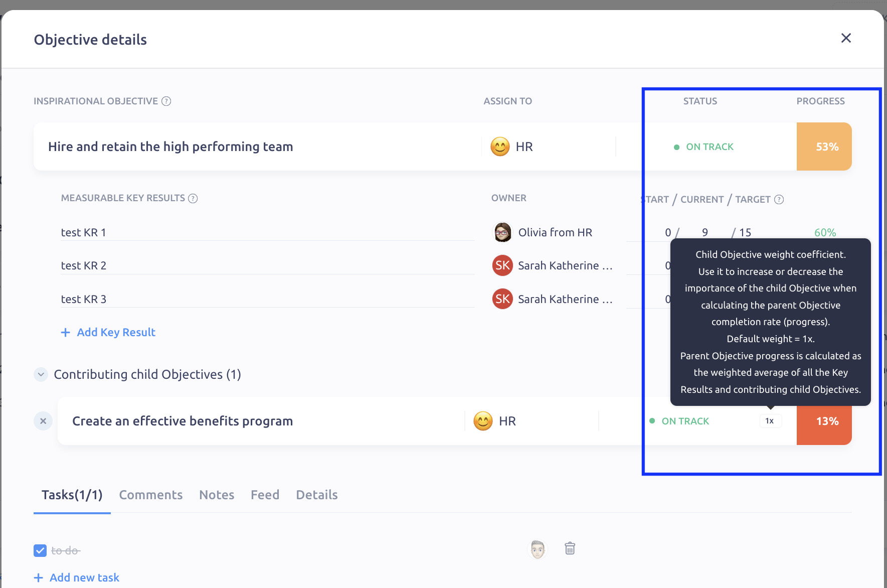Close the Objective details dialog
The height and width of the screenshot is (588, 887).
846,38
